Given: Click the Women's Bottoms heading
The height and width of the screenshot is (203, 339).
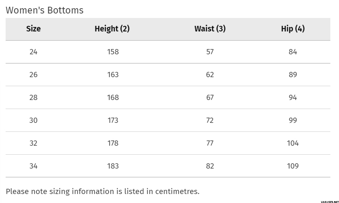Looking at the screenshot, I should pyautogui.click(x=44, y=10).
